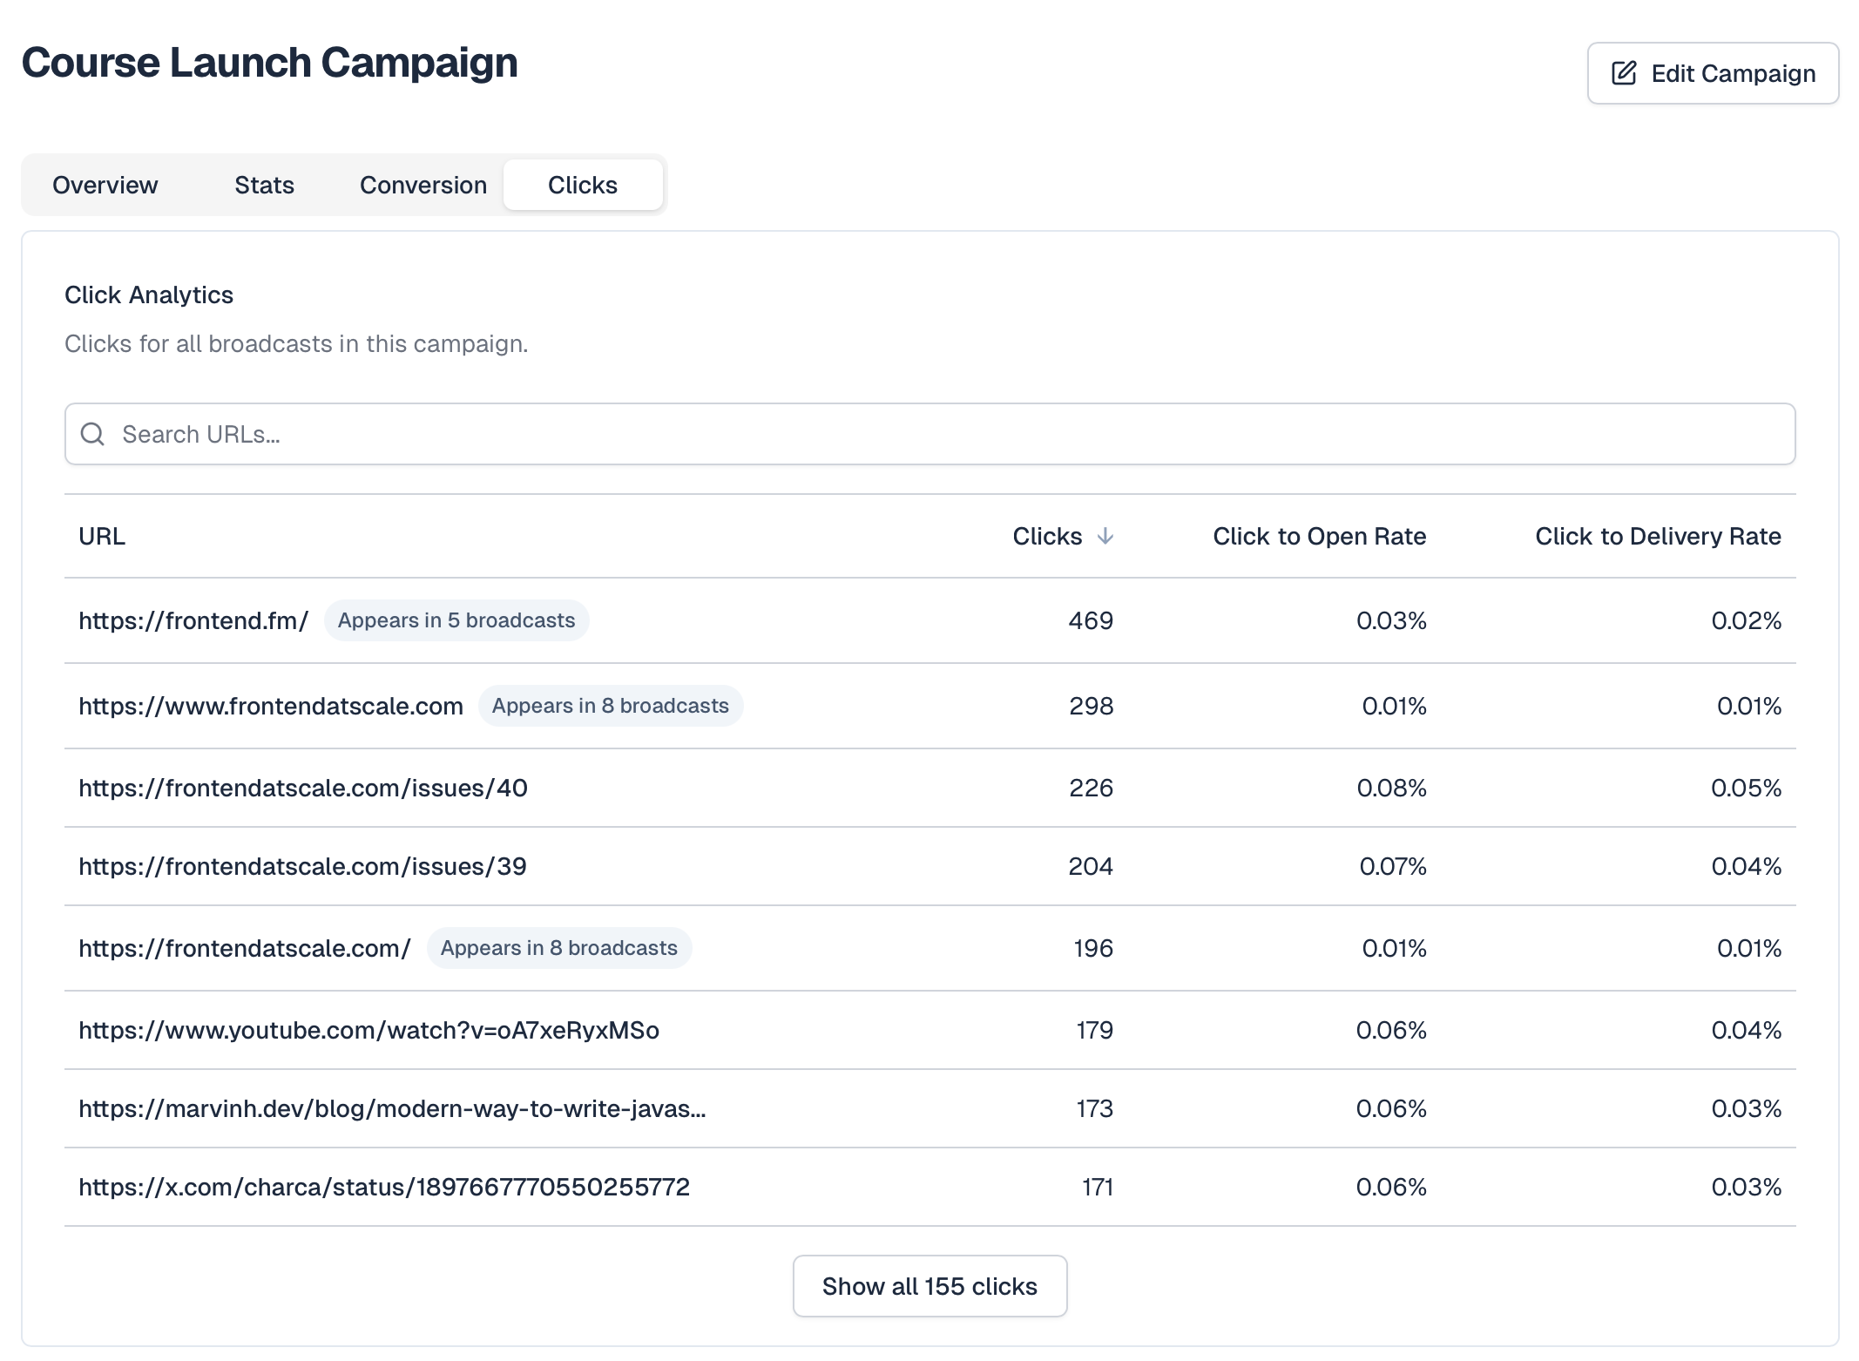Sort by Click to Delivery Rate header
1859x1361 pixels.
pos(1657,536)
